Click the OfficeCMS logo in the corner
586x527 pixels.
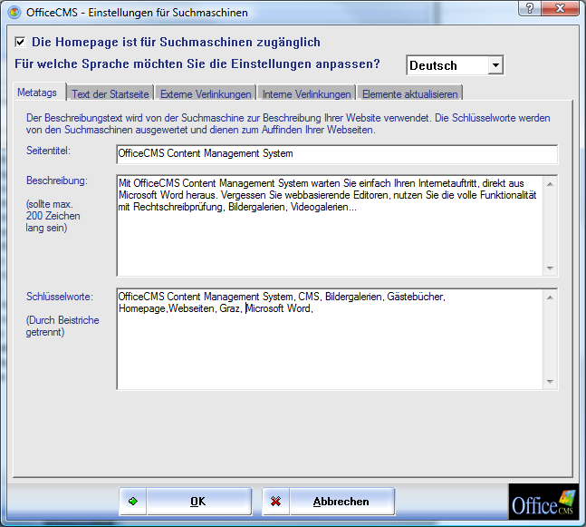(x=543, y=502)
